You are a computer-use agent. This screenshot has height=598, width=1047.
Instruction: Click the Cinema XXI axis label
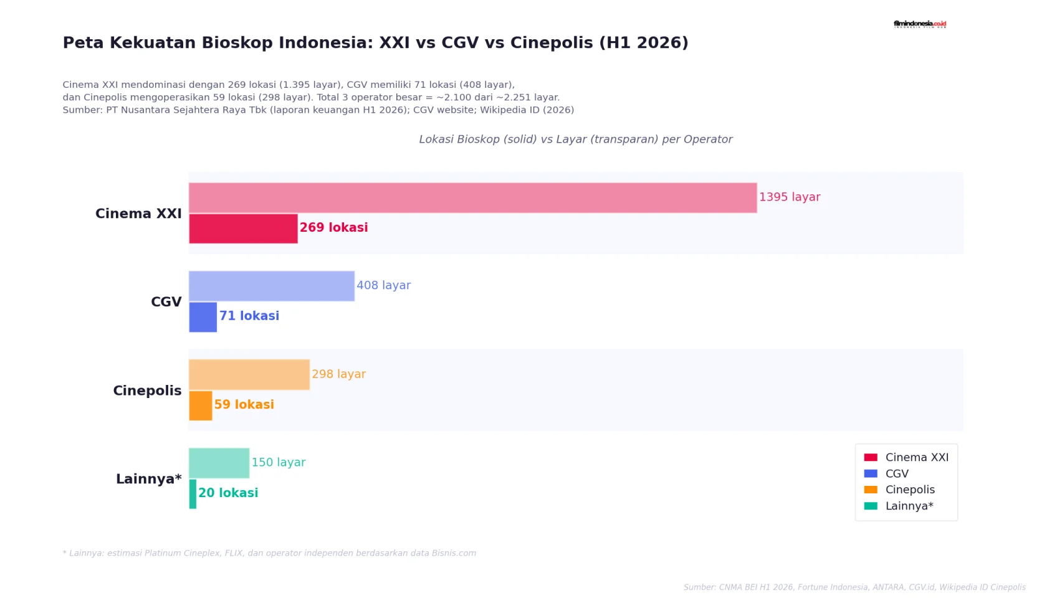(138, 214)
